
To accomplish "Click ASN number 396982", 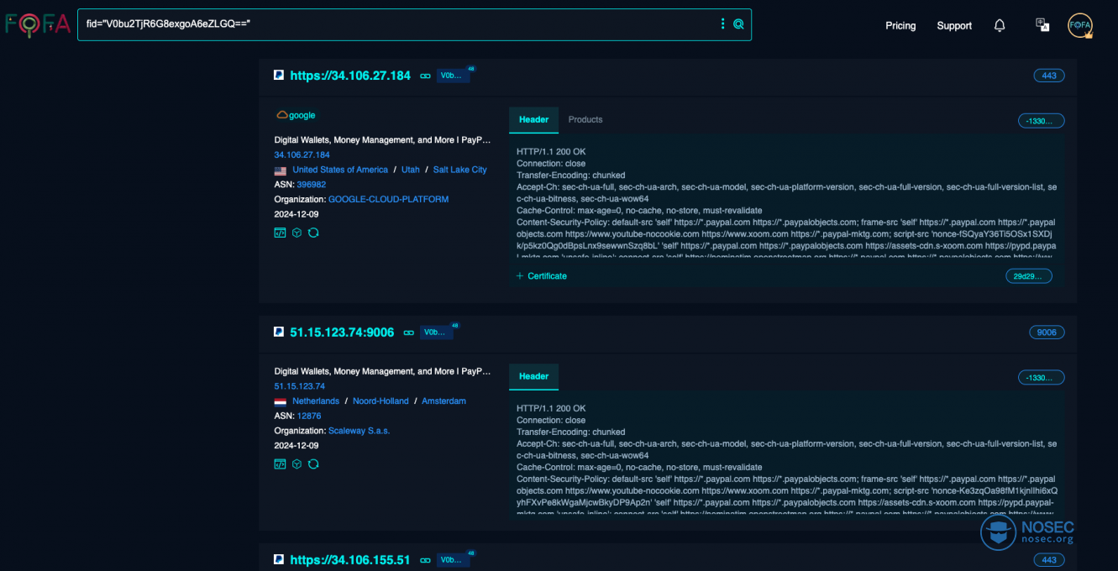I will [x=311, y=185].
